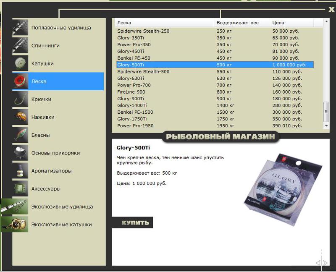Click the golden exclusive reel icon
Viewport: 336px width, 272px height.
pyautogui.click(x=14, y=224)
